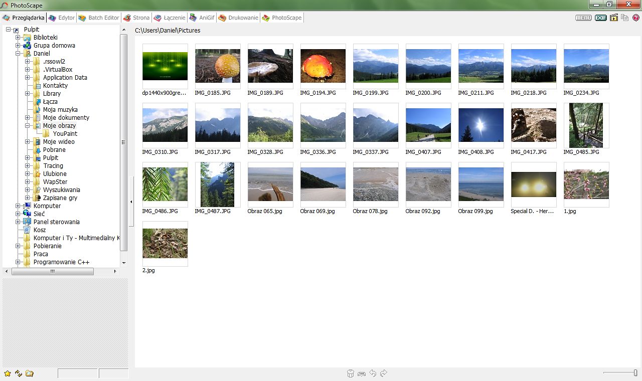Select the IMG_0336.JPG mountain lake thumbnail

[323, 125]
